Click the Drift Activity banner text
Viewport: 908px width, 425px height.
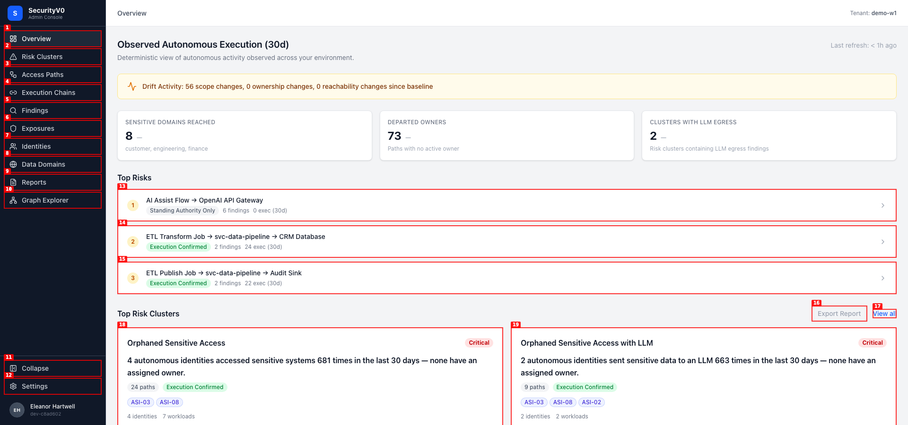click(288, 86)
